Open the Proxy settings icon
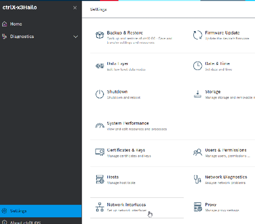 click(x=198, y=207)
